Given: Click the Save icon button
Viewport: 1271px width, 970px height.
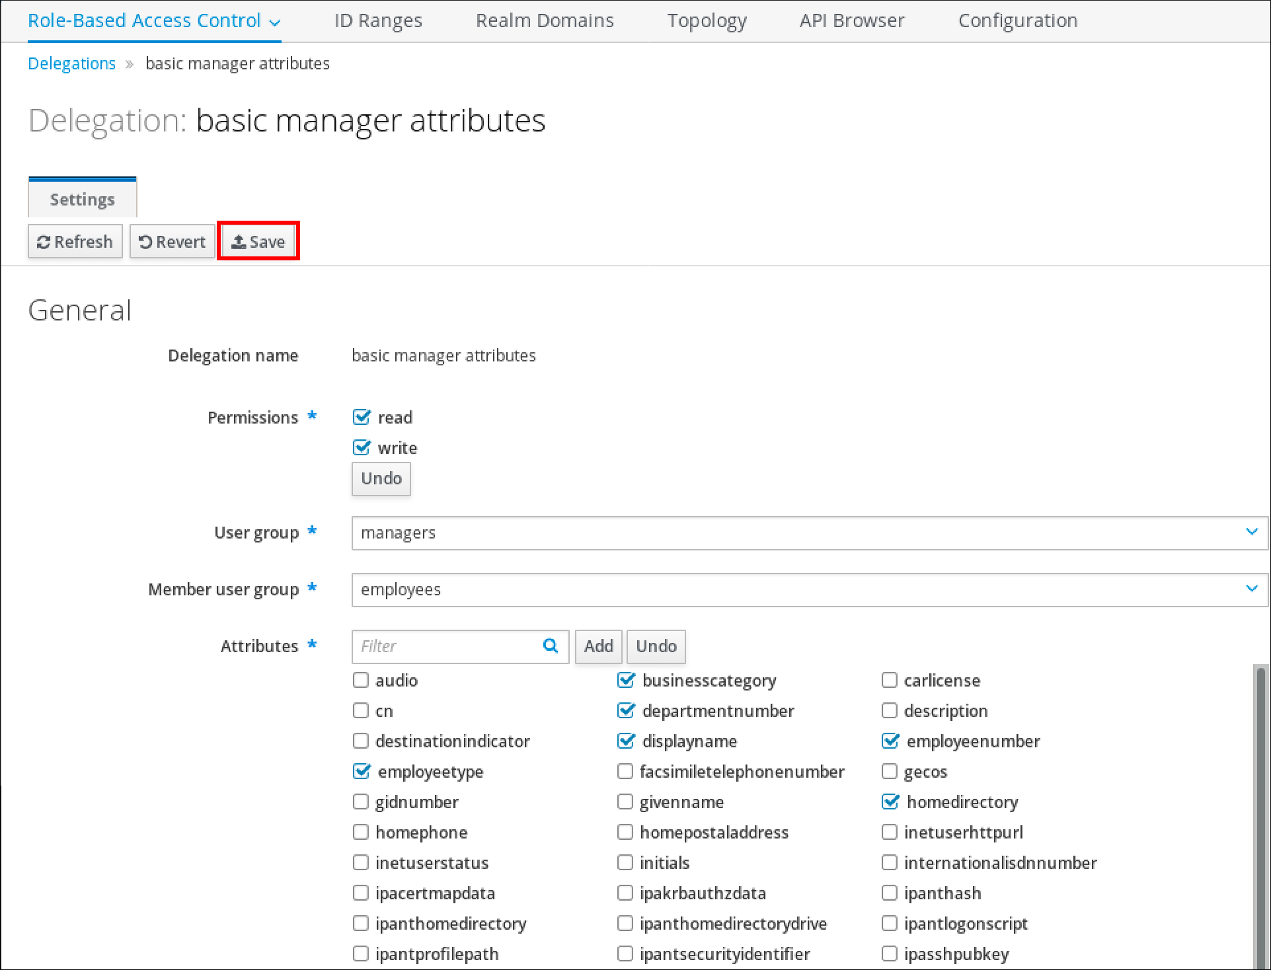Looking at the screenshot, I should [x=257, y=241].
